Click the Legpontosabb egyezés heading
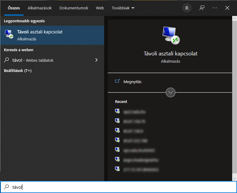237x193 pixels. [x=24, y=21]
